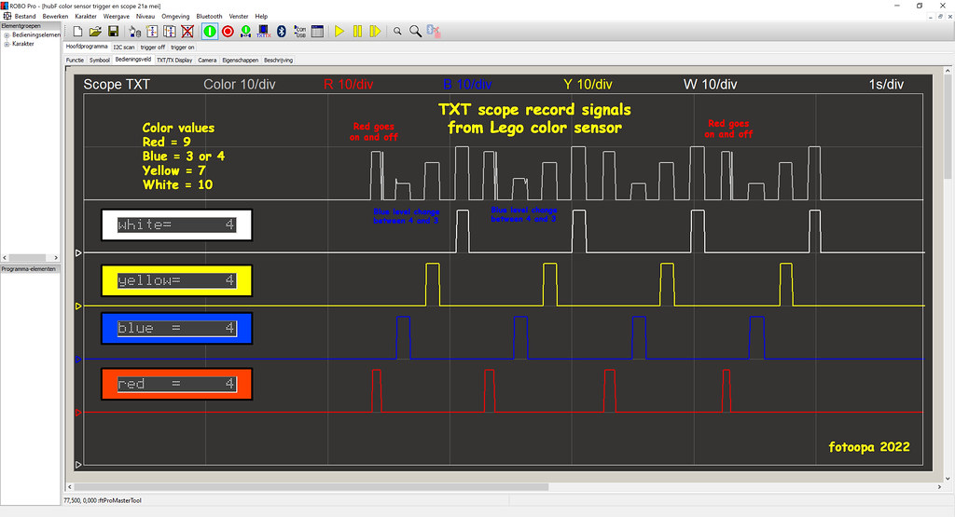Click the small zoom-out magnifier icon
The height and width of the screenshot is (517, 955).
click(397, 31)
